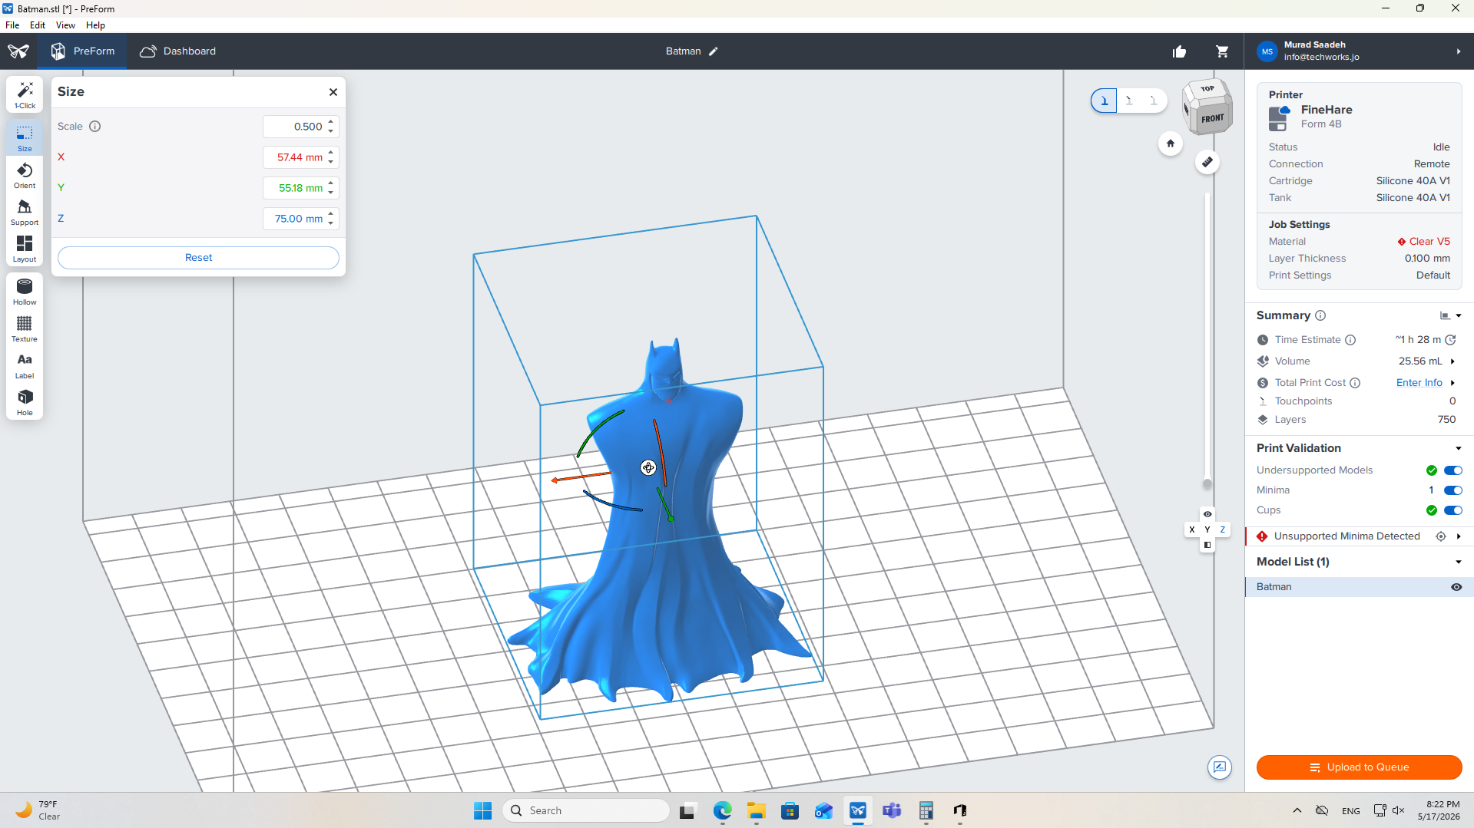This screenshot has height=828, width=1474.
Task: Open the Support tool
Action: [25, 212]
